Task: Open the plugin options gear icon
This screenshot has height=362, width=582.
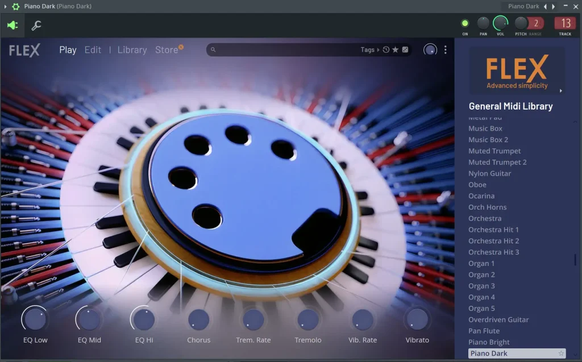Action: tap(15, 6)
